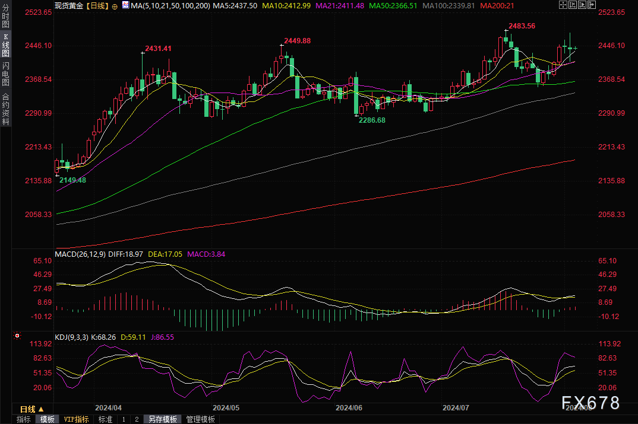This screenshot has width=638, height=424.
Task: Click the shrink chart axis icon
Action: [573, 5]
